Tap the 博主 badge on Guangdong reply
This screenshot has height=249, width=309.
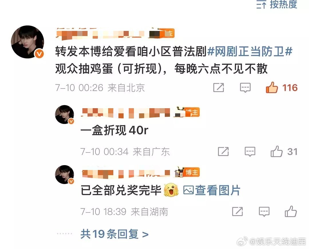[192, 112]
